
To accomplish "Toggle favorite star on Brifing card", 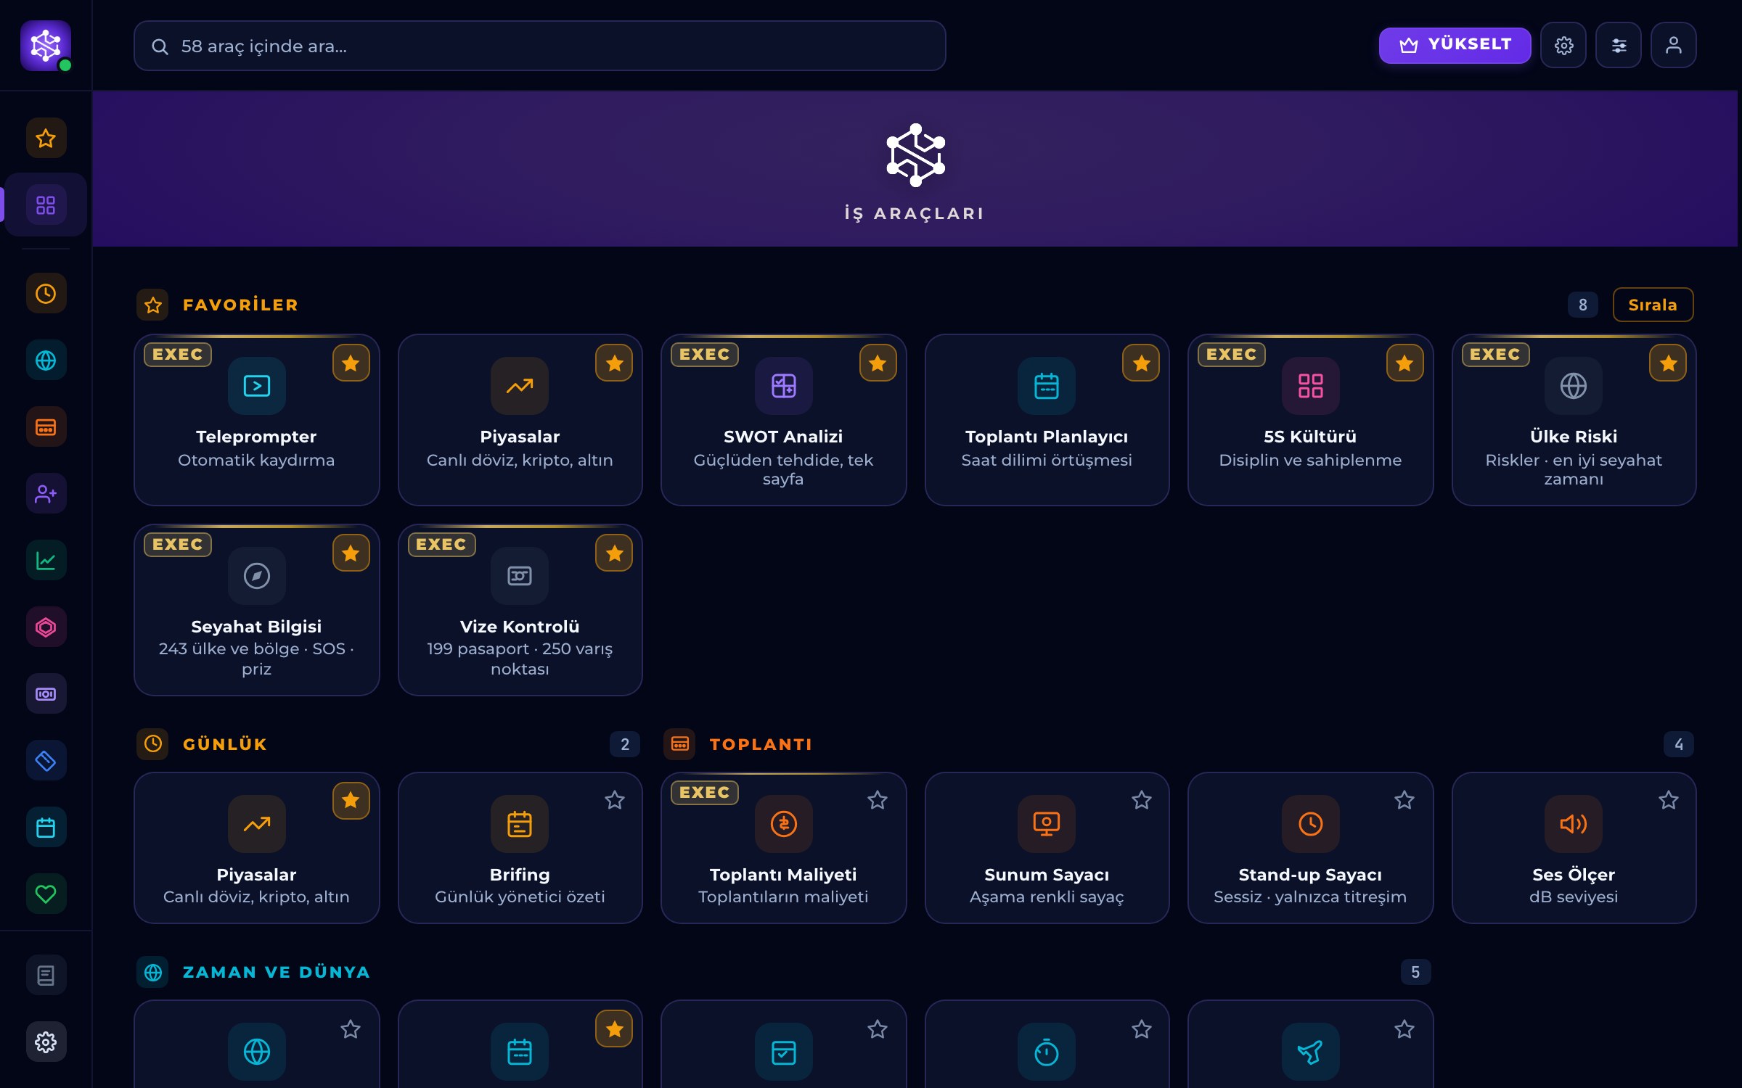I will [615, 801].
